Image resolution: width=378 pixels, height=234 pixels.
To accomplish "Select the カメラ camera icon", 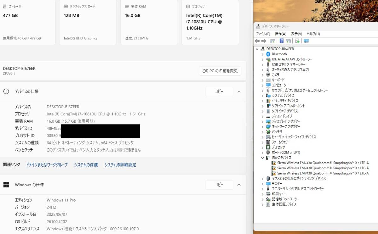I will 268,75.
